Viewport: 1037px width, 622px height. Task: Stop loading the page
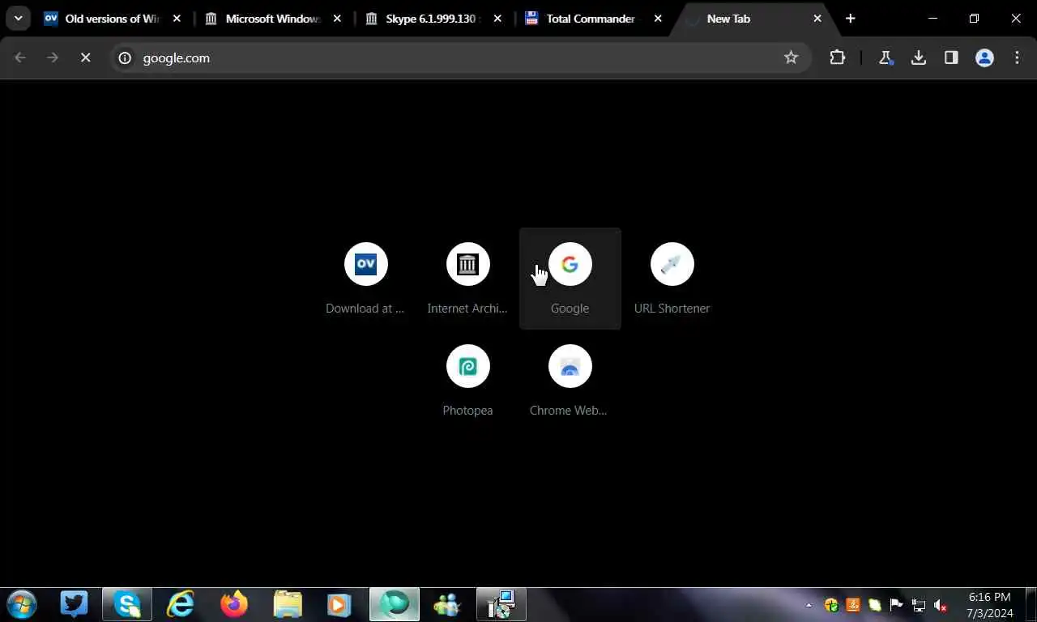pos(85,58)
